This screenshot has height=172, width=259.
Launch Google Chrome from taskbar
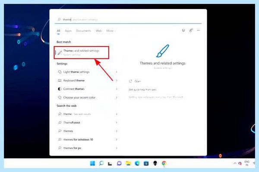(x=164, y=163)
